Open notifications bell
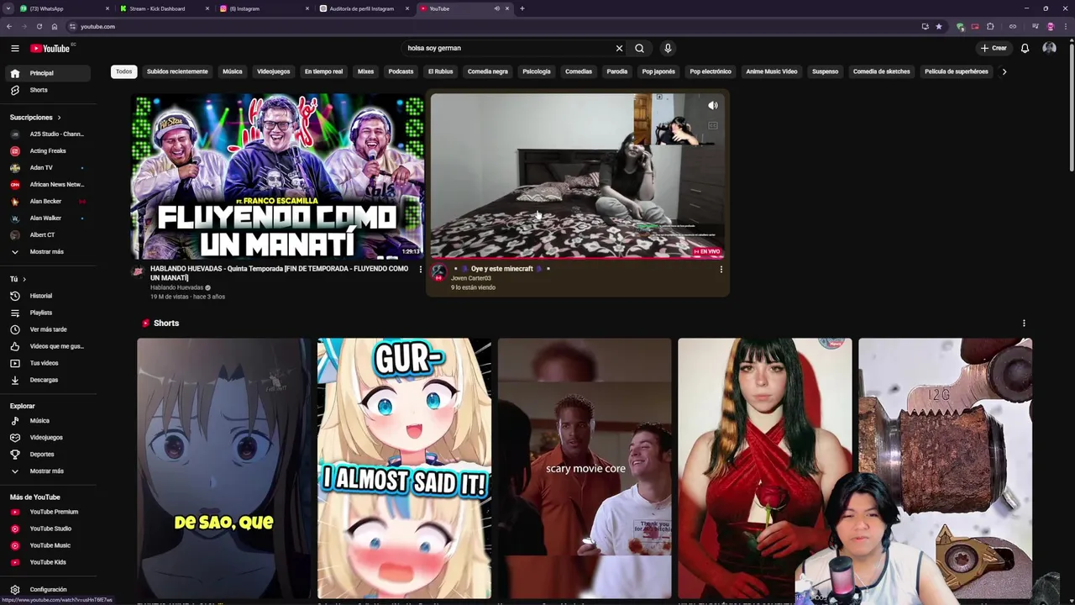 pos(1025,48)
